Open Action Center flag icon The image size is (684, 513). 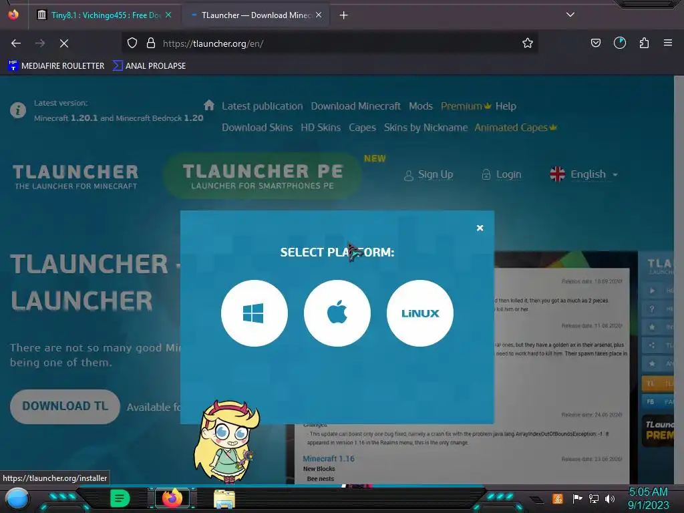(x=577, y=498)
